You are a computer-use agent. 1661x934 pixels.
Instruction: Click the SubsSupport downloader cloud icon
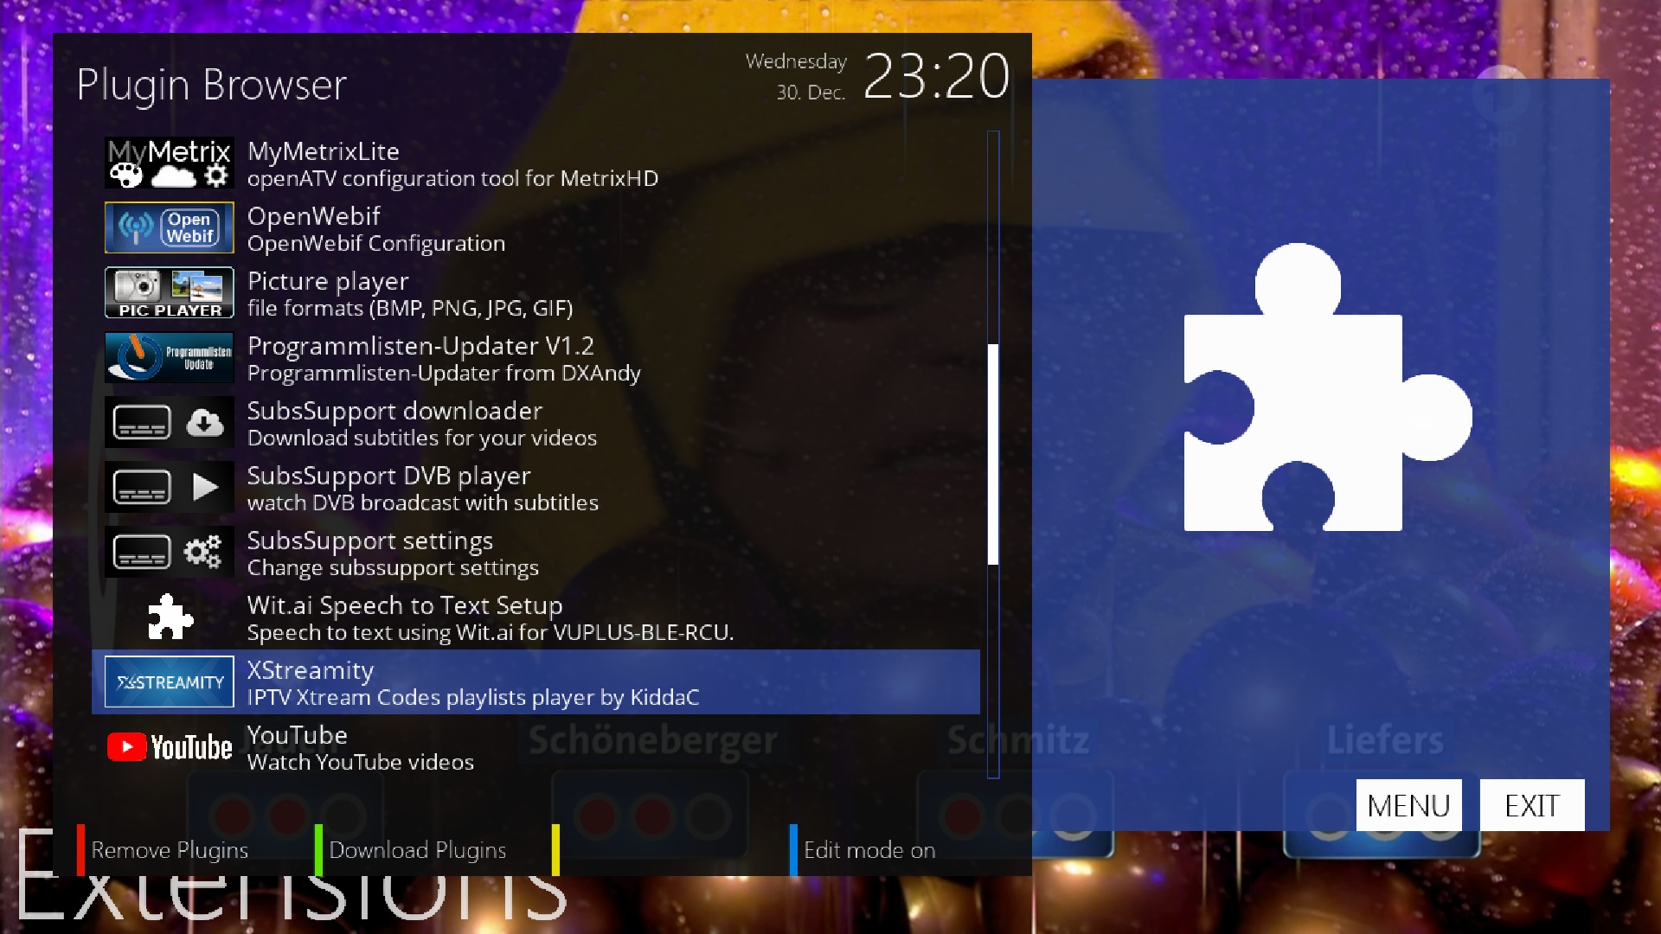169,422
